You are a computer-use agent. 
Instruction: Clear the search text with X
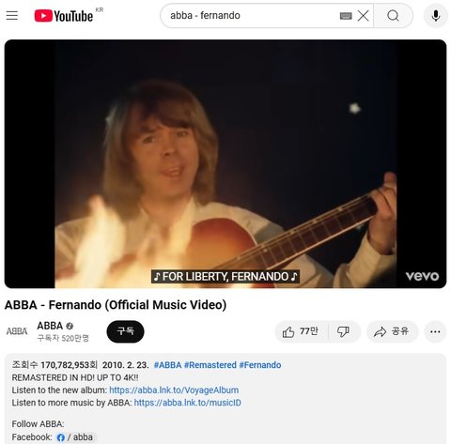[x=363, y=16]
